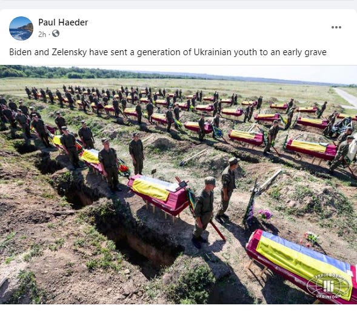Open the military funeral photo attachment
This screenshot has width=357, height=311.
click(178, 185)
